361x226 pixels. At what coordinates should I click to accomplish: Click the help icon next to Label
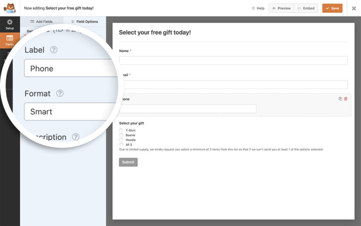coord(54,49)
